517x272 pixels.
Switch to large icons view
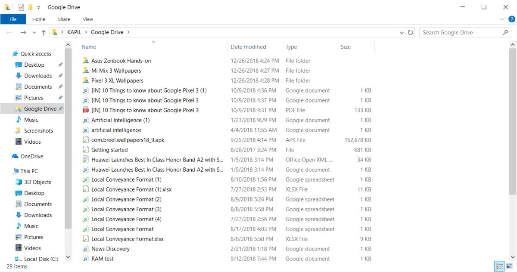(x=510, y=266)
